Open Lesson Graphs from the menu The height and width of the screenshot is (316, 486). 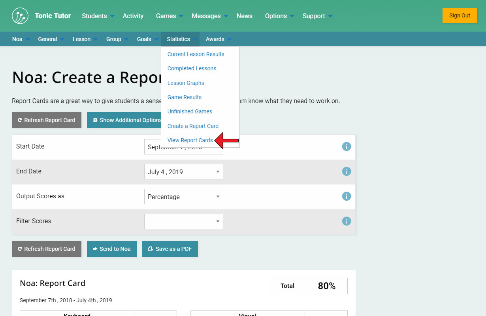(x=186, y=83)
